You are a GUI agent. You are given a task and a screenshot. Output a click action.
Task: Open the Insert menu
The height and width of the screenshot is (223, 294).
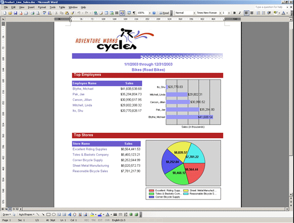[x=31, y=7]
